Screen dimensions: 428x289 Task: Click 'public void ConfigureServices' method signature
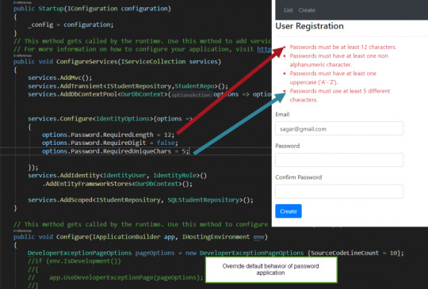(x=117, y=62)
